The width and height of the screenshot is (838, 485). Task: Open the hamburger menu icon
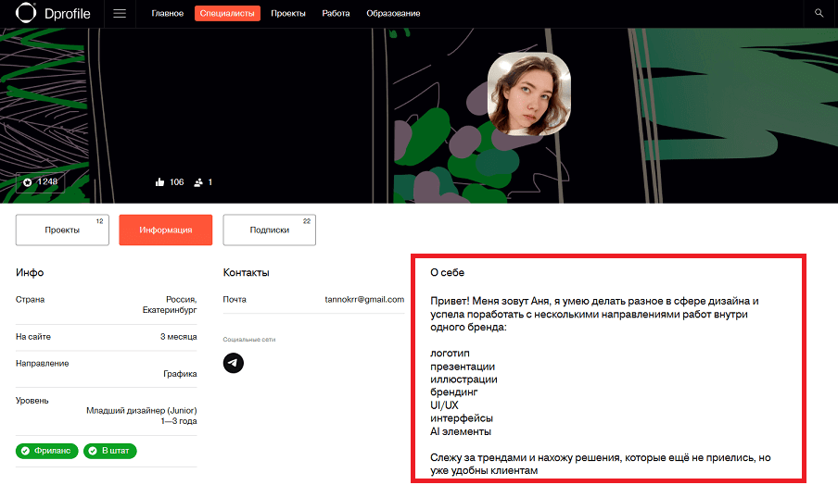click(120, 13)
